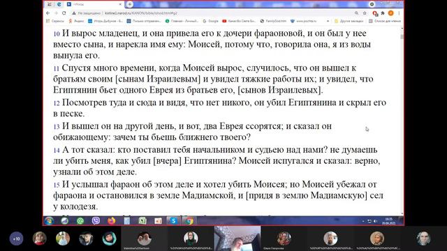Open the YouTube Канал Во Свете bookmark
The image size is (447, 251).
pos(239,21)
